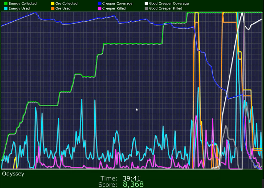
Task: Select the 'Creeper Coverage' legend label
Action: 117,4
